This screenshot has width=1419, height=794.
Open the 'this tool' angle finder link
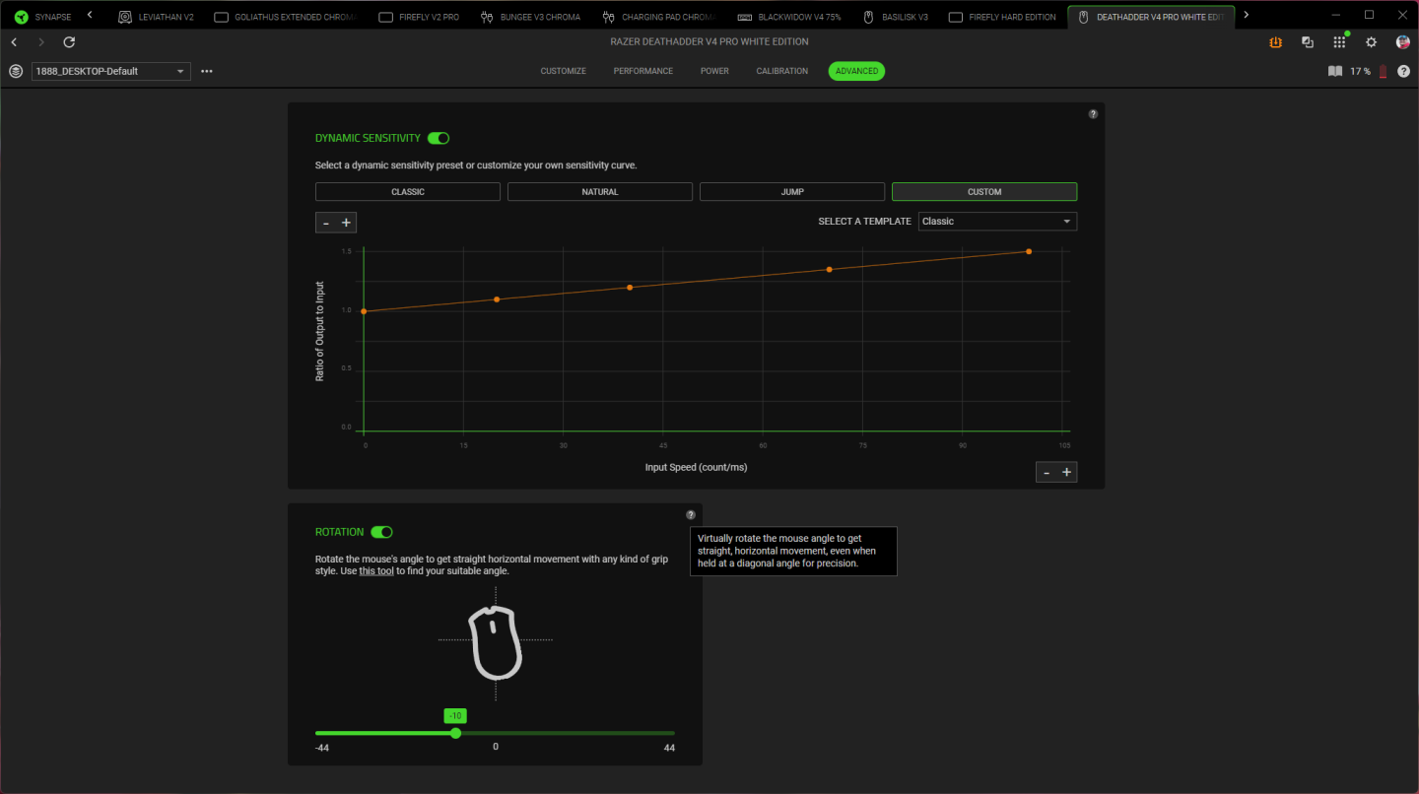click(376, 571)
